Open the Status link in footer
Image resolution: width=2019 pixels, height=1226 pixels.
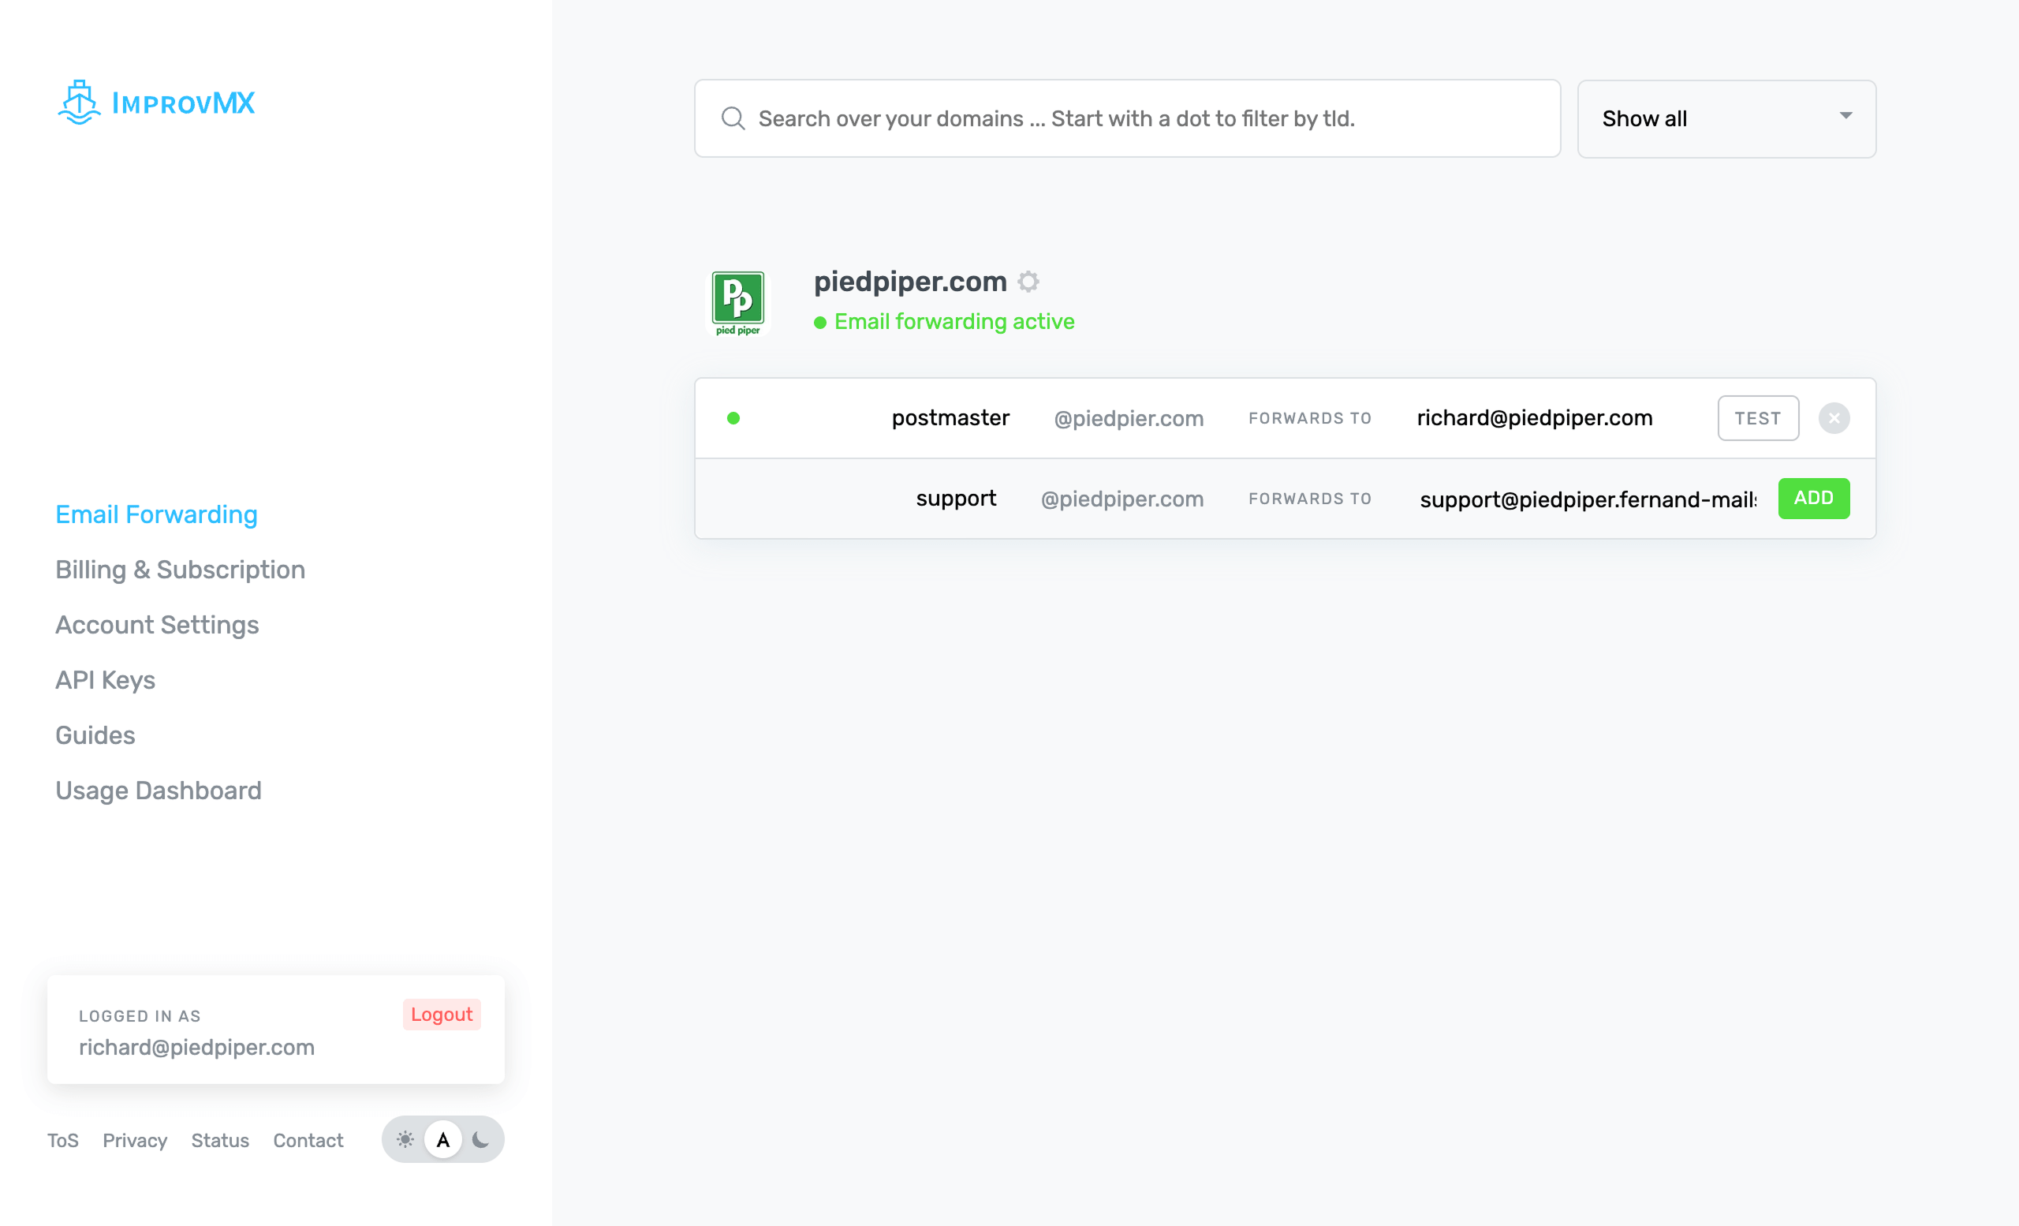(x=219, y=1140)
